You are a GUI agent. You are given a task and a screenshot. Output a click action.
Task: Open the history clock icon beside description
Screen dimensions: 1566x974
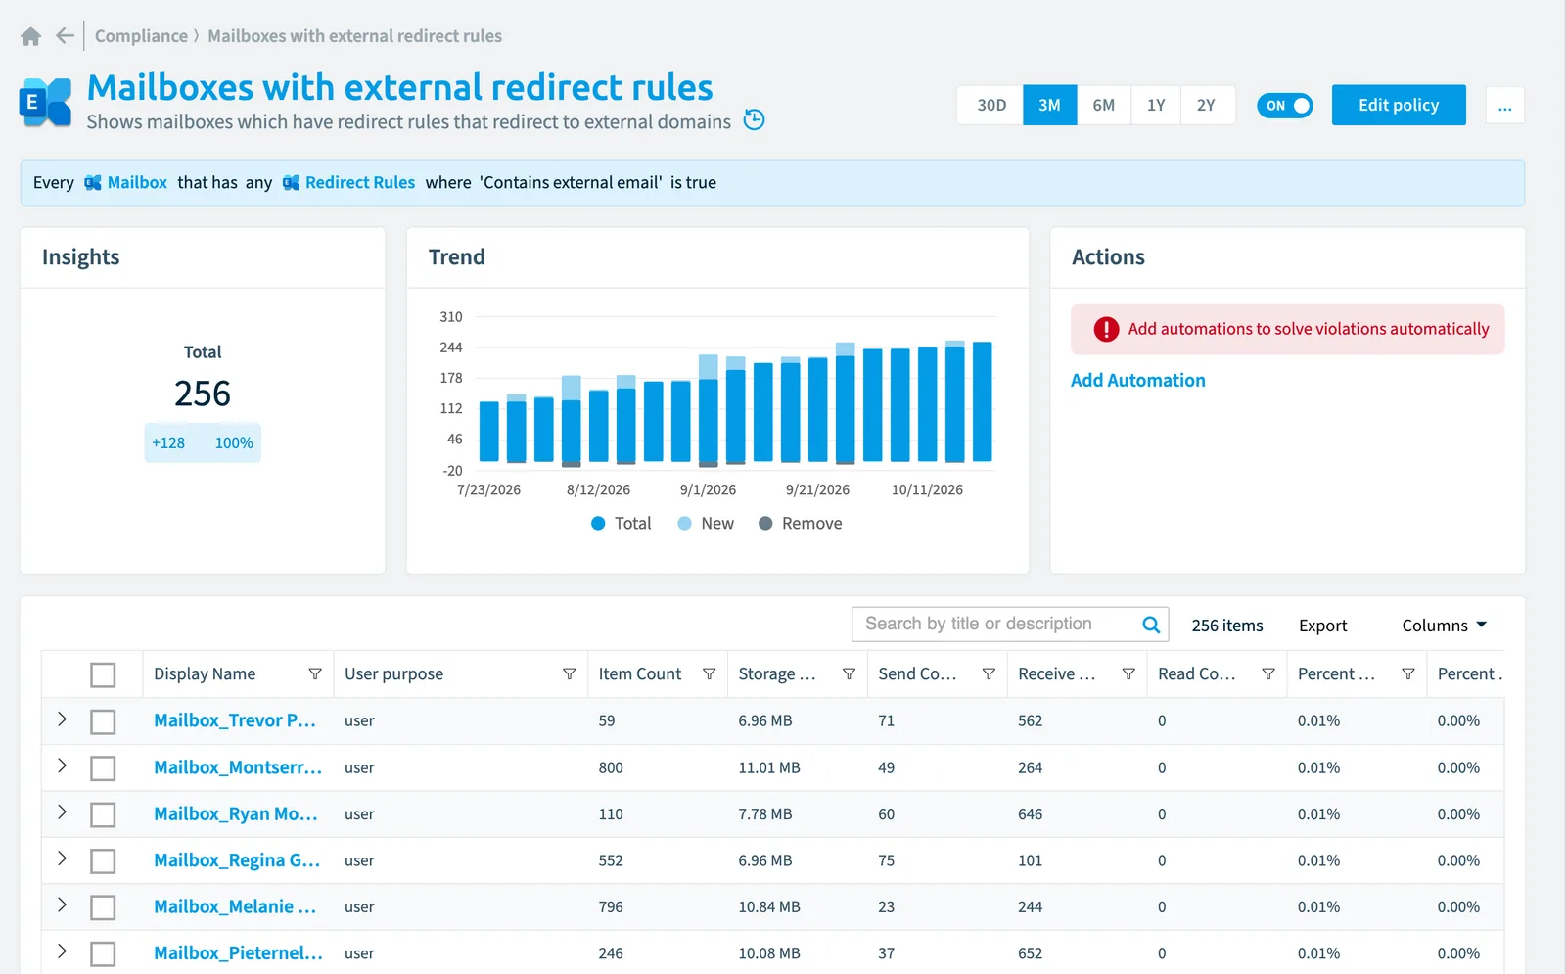754,119
